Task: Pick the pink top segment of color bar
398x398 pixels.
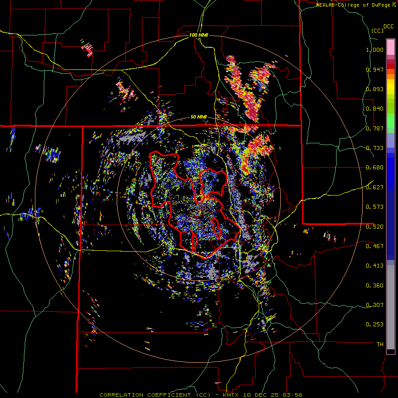Action: 390,47
